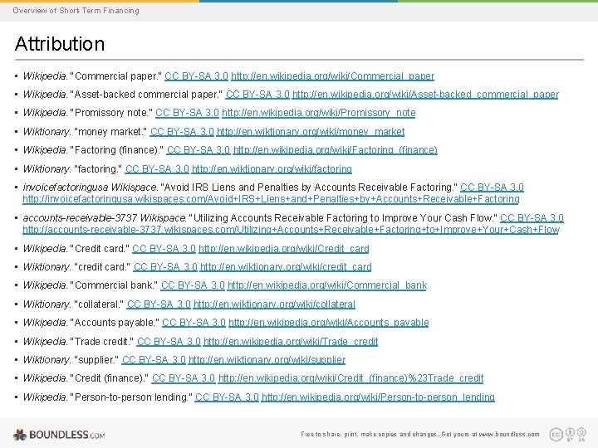Screen dimensions: 598x448
Task: Click CC BY-SA 3.0 beside Person-to-person lending
Action: (x=227, y=397)
